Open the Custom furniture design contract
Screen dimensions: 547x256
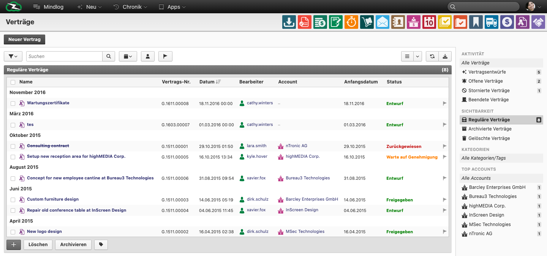tap(53, 199)
